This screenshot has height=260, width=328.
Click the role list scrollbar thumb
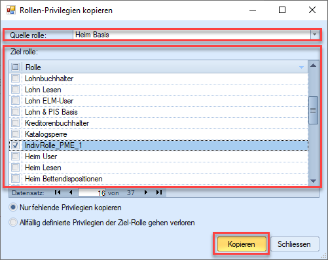coord(314,110)
